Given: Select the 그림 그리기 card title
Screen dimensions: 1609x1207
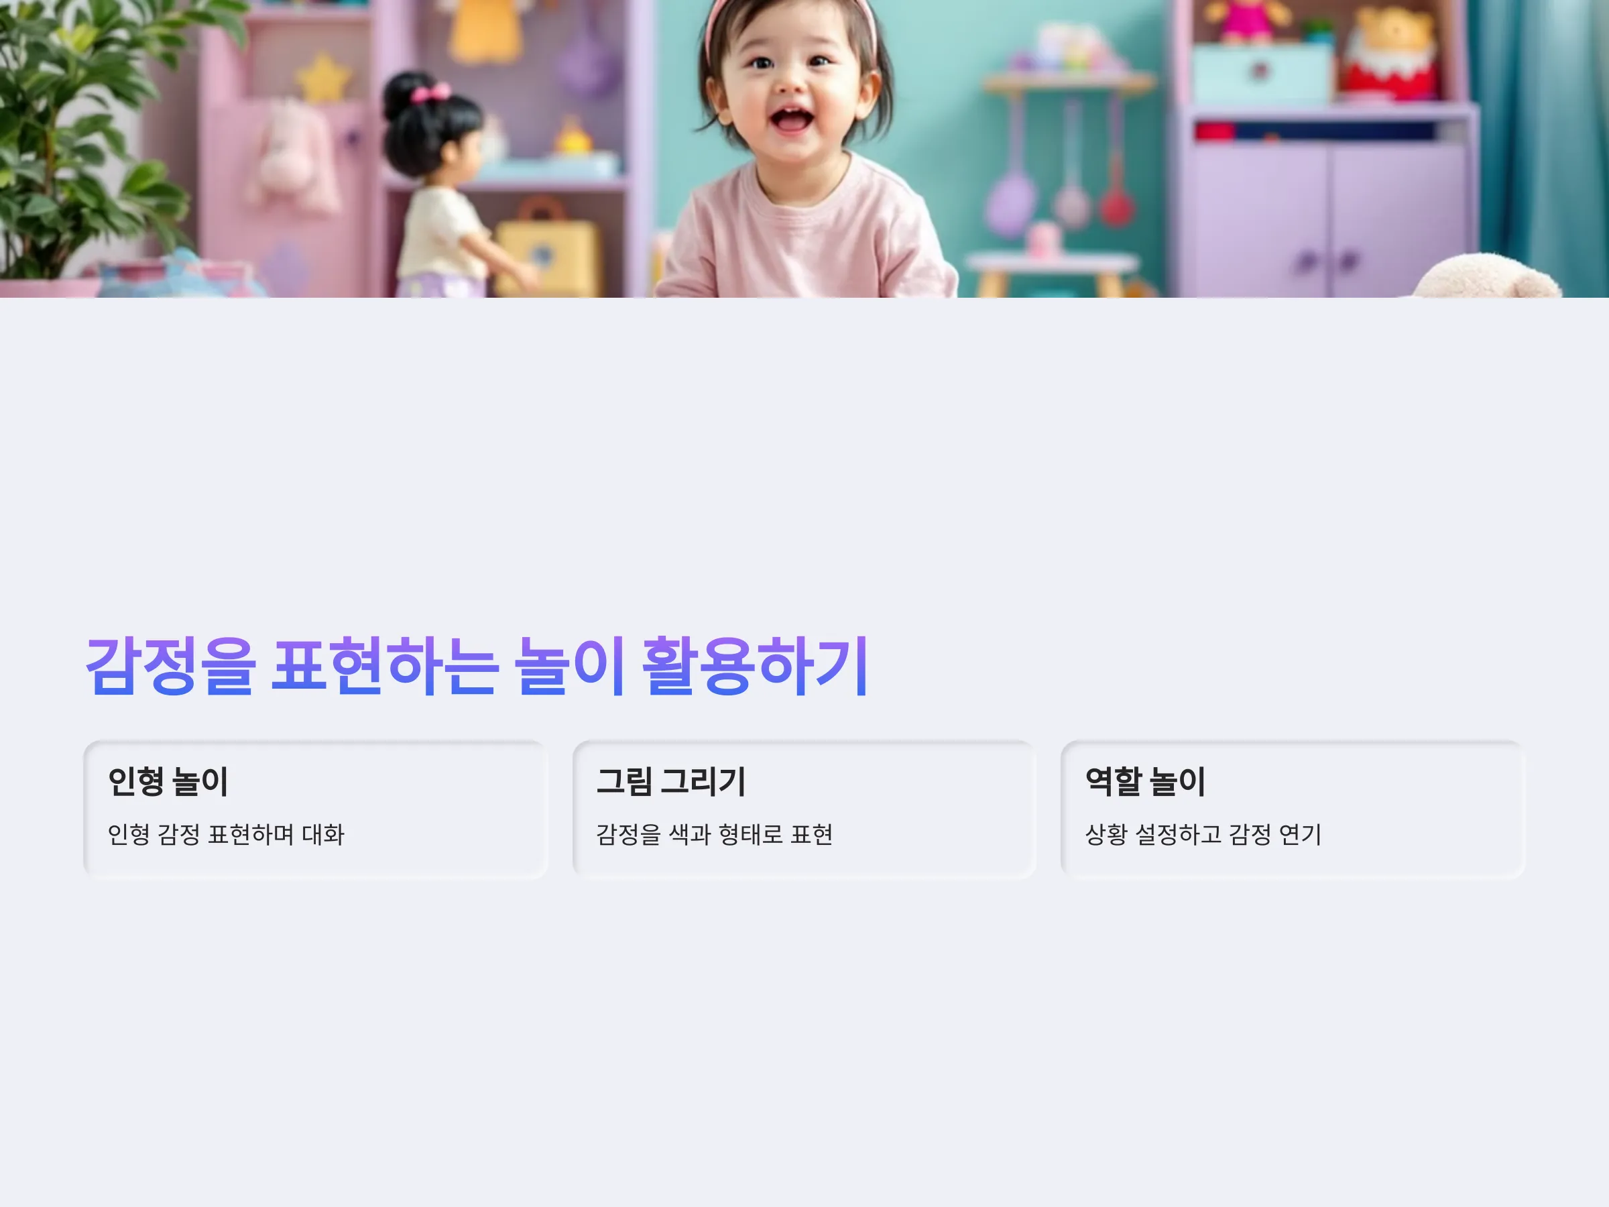Looking at the screenshot, I should [670, 781].
